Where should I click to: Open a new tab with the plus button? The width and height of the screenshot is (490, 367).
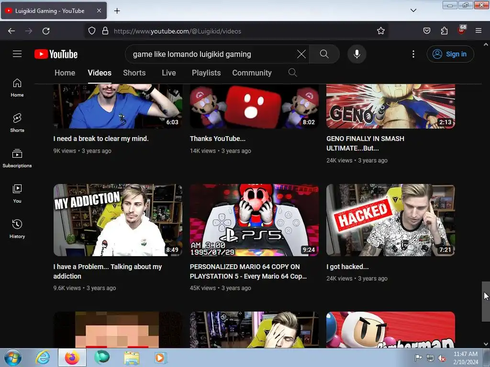coord(117,11)
